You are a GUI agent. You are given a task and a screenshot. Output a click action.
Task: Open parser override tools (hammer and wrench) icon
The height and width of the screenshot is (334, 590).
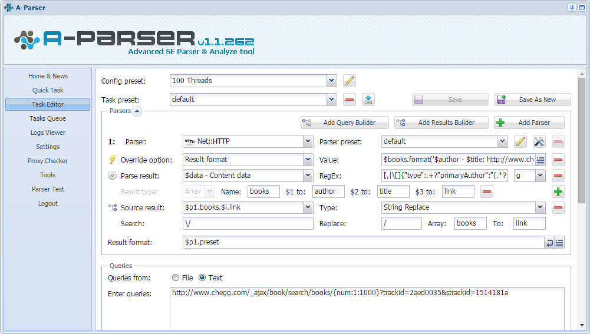pyautogui.click(x=539, y=141)
